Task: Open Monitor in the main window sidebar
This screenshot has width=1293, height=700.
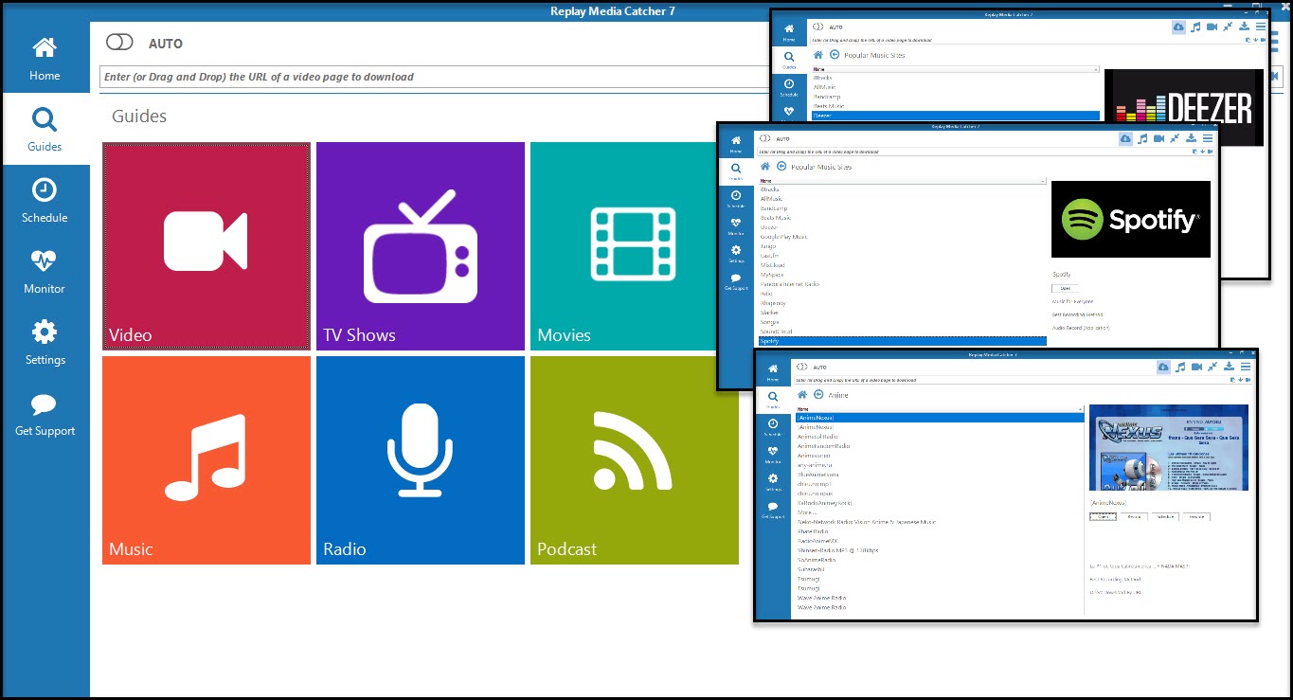Action: (45, 272)
